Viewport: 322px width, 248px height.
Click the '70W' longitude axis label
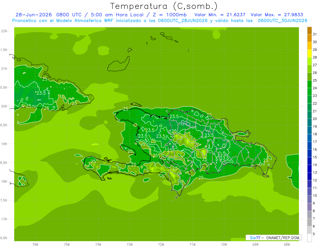[224, 245]
